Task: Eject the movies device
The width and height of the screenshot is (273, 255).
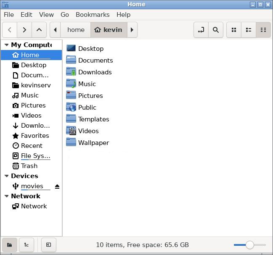Action: [57, 187]
